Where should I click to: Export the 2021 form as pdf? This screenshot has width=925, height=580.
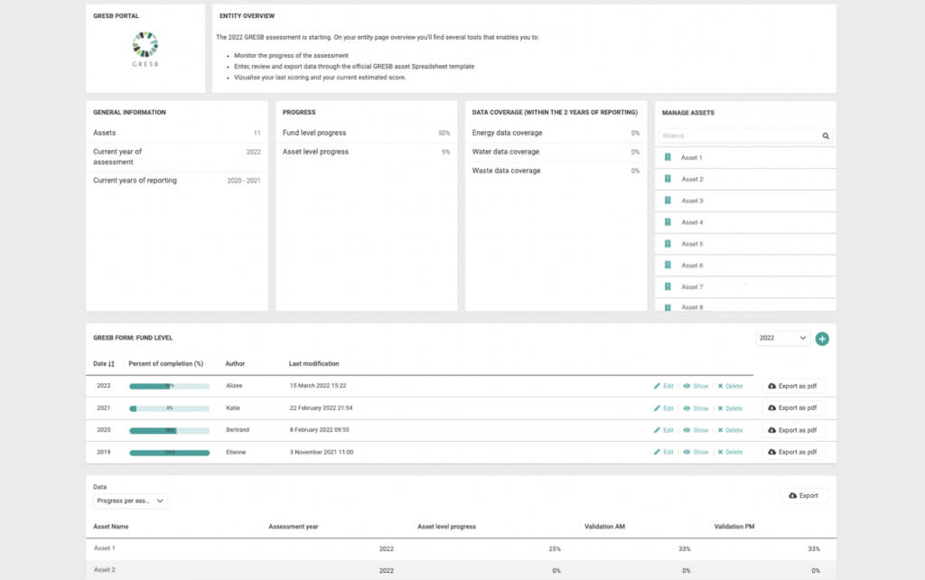(x=793, y=408)
